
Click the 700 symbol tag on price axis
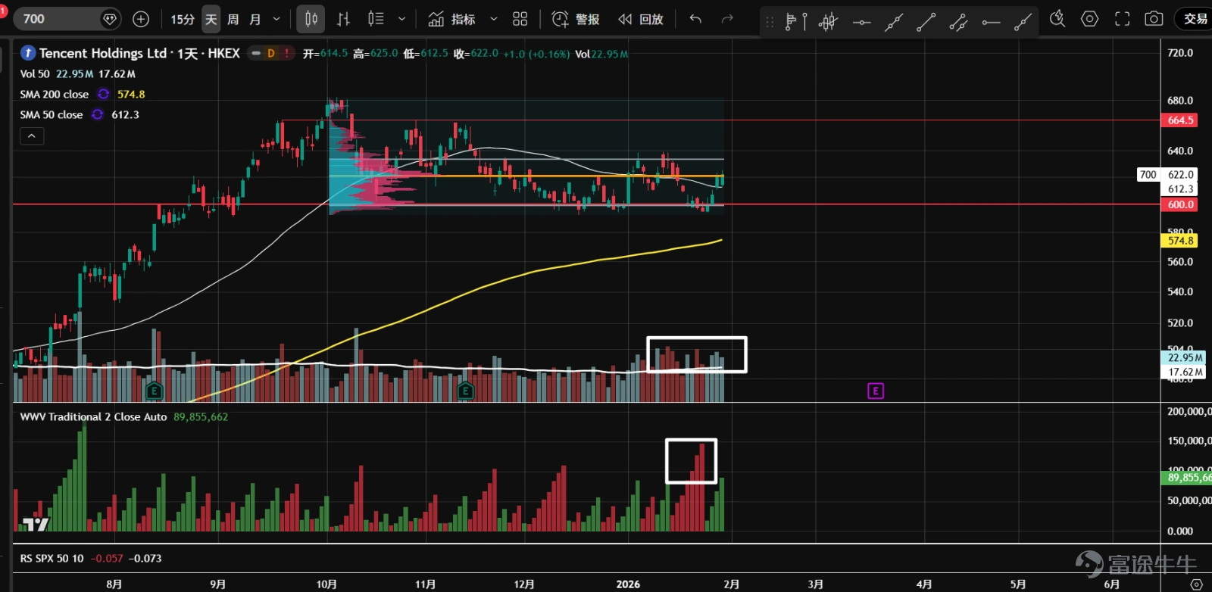1148,175
